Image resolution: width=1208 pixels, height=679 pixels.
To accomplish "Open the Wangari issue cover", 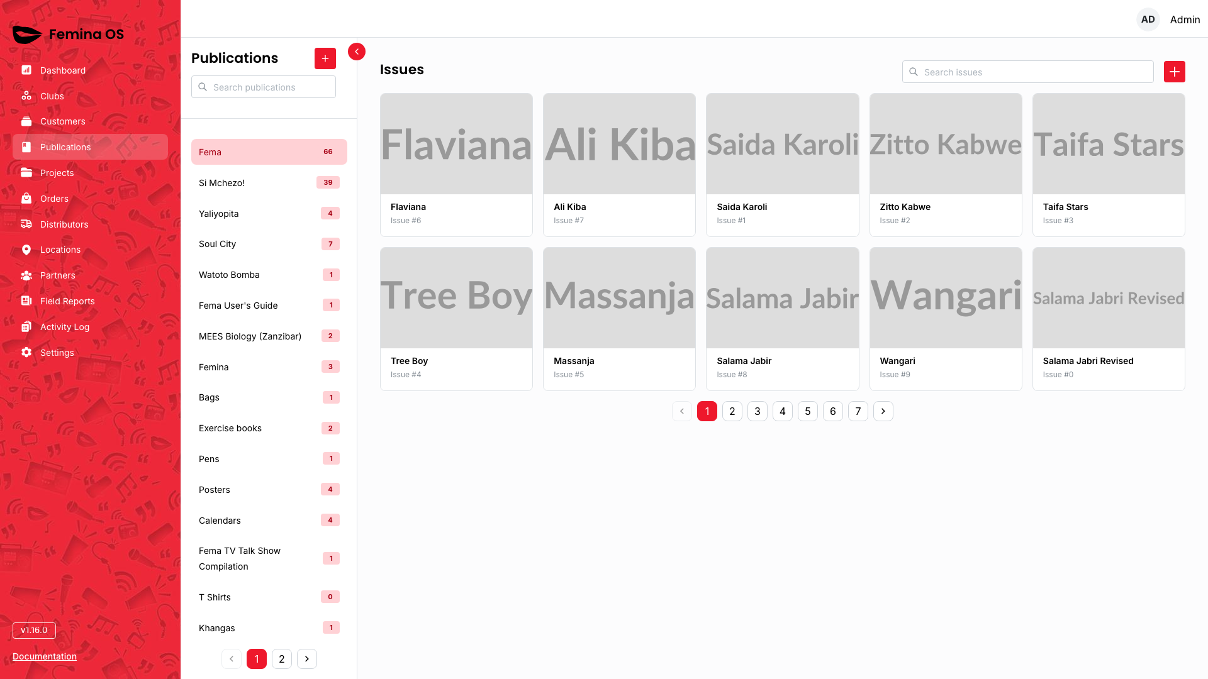I will [946, 298].
